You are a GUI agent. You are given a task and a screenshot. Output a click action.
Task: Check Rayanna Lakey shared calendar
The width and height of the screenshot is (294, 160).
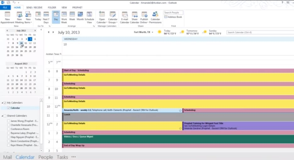[8, 133]
